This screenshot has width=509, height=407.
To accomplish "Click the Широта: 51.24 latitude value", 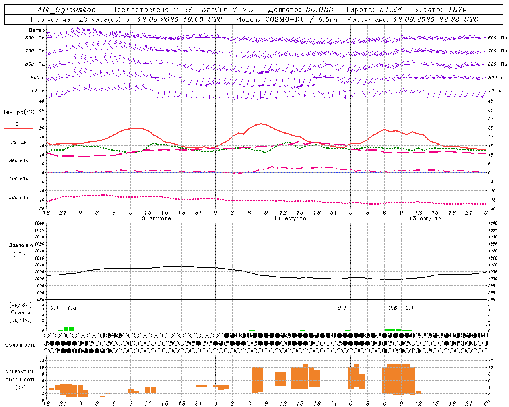I will (373, 10).
